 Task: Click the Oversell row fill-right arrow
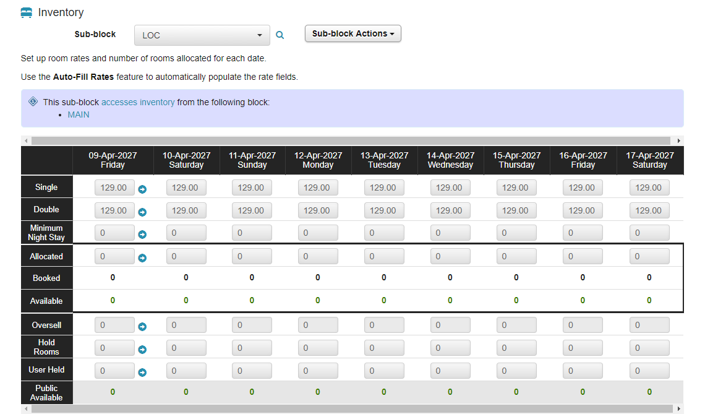coord(142,327)
